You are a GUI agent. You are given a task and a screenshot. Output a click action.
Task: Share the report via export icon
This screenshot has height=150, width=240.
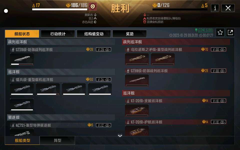pos(230,32)
